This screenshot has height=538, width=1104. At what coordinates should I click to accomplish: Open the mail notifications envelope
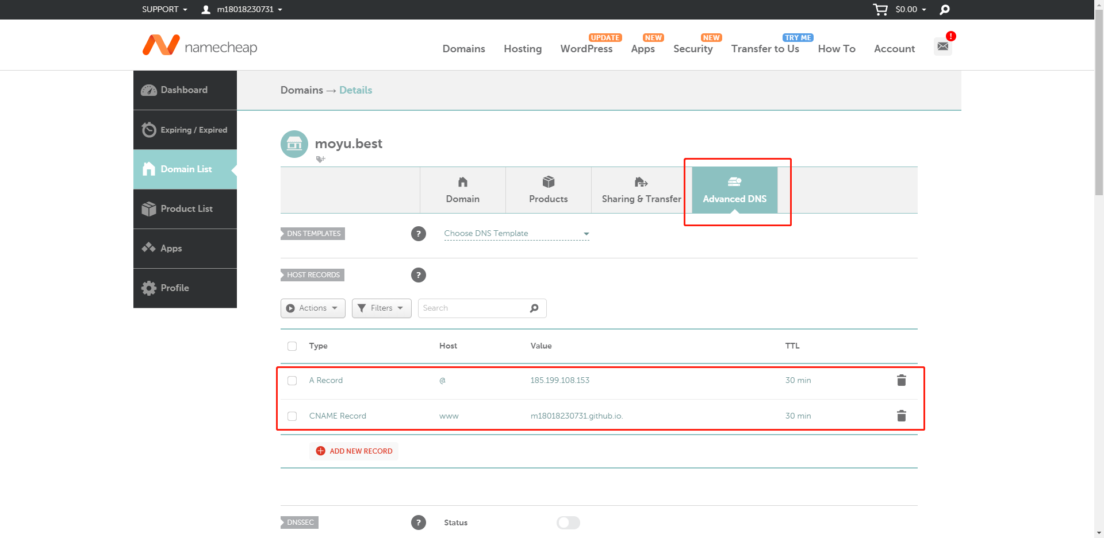click(x=943, y=47)
